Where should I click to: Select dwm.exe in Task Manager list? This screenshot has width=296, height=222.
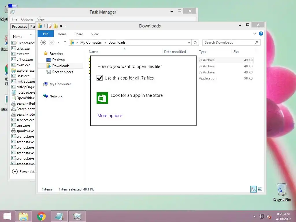click(x=23, y=65)
